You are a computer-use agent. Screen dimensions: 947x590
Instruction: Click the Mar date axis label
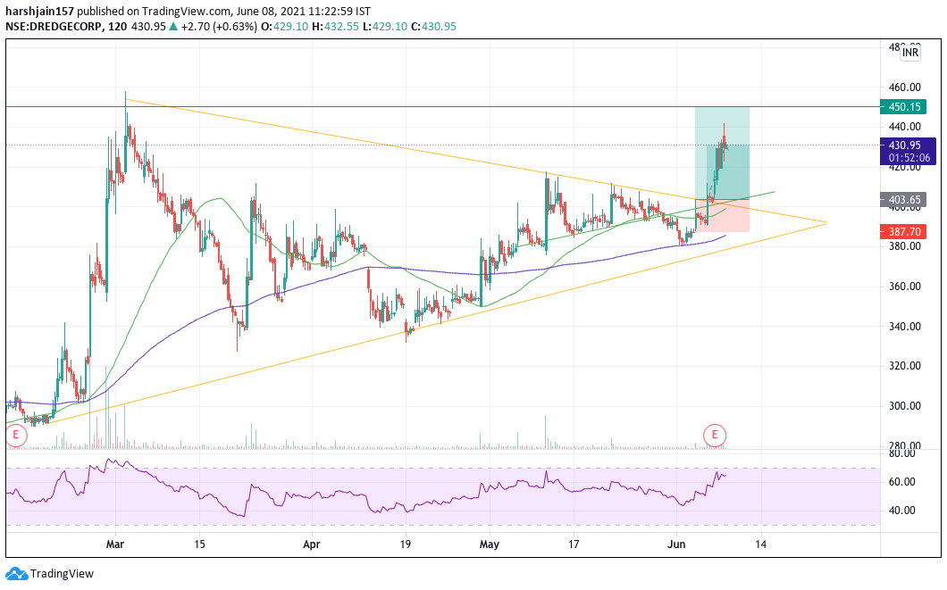[114, 544]
